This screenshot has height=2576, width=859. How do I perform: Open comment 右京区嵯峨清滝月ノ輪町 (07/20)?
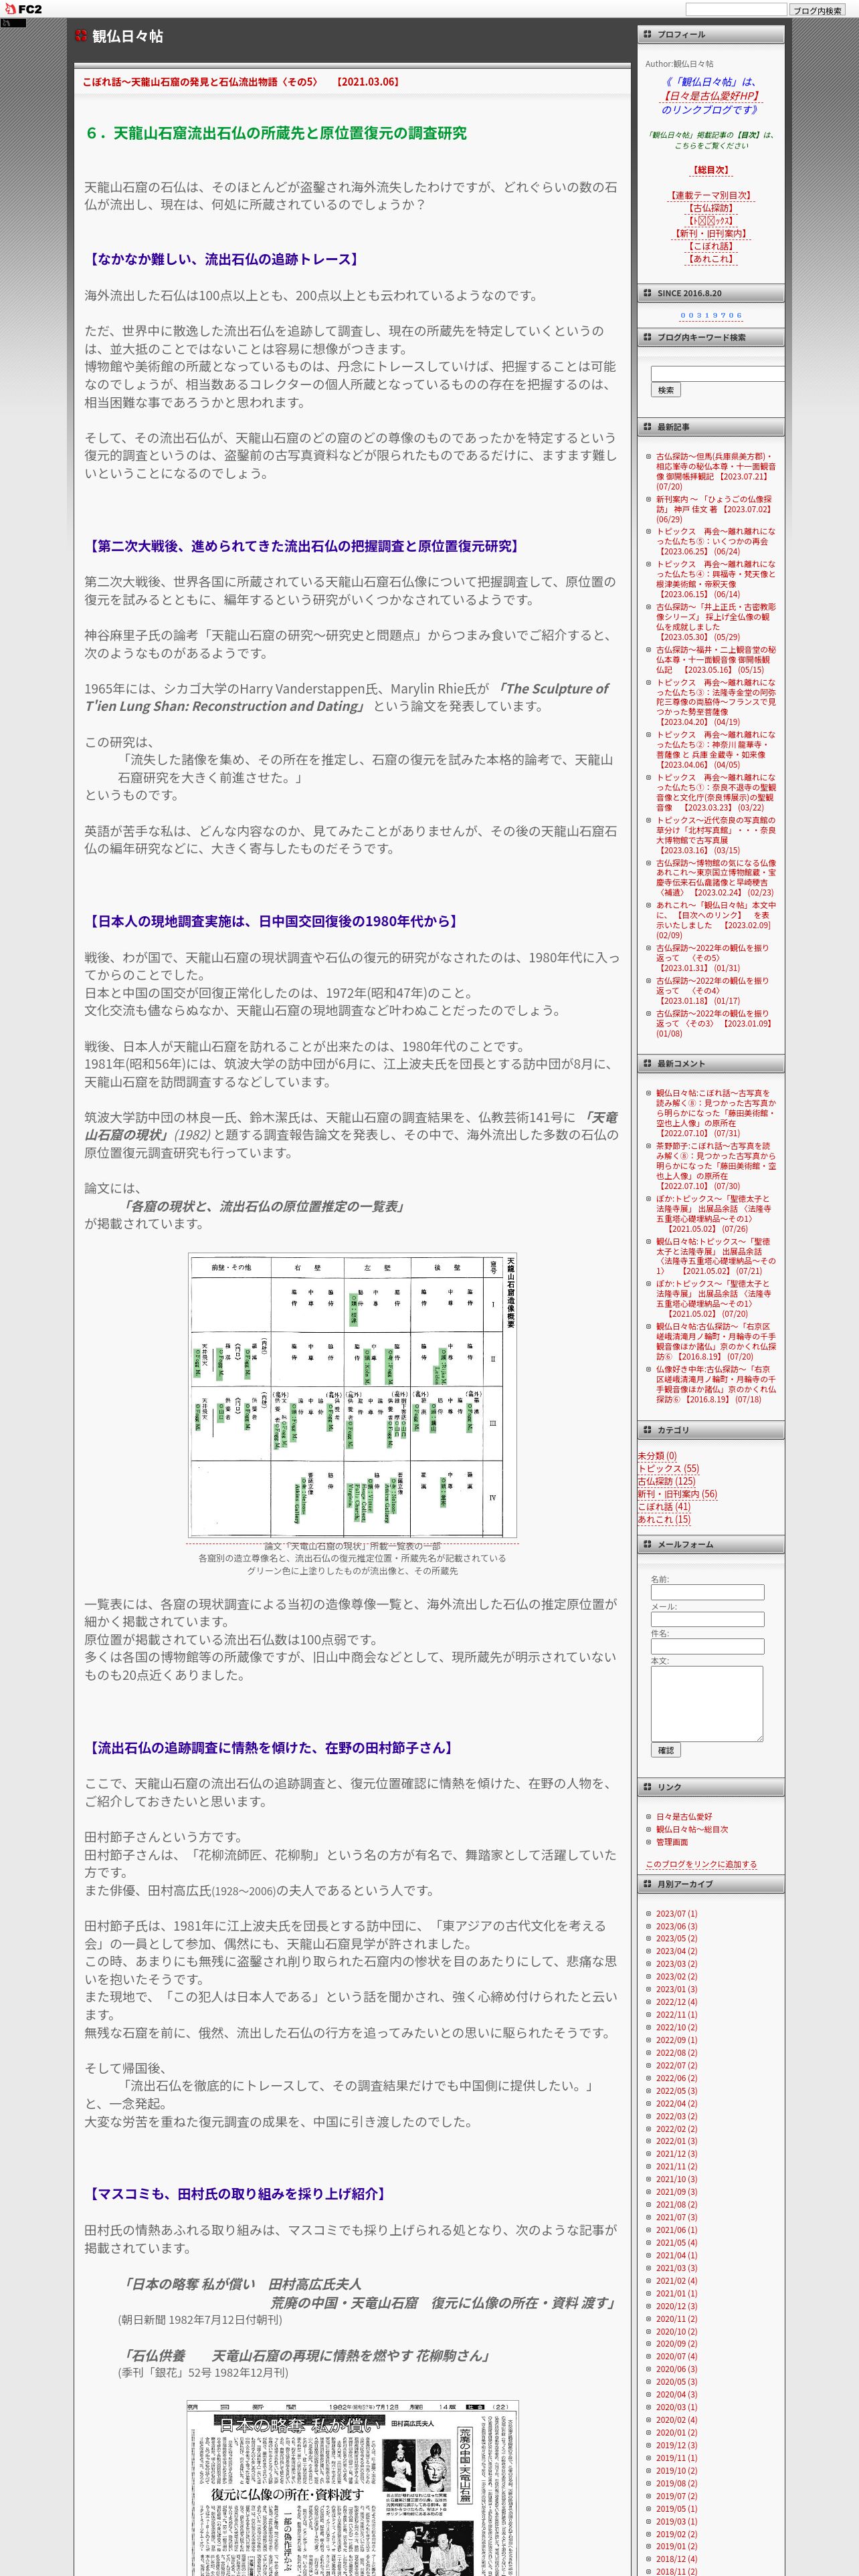[716, 1341]
